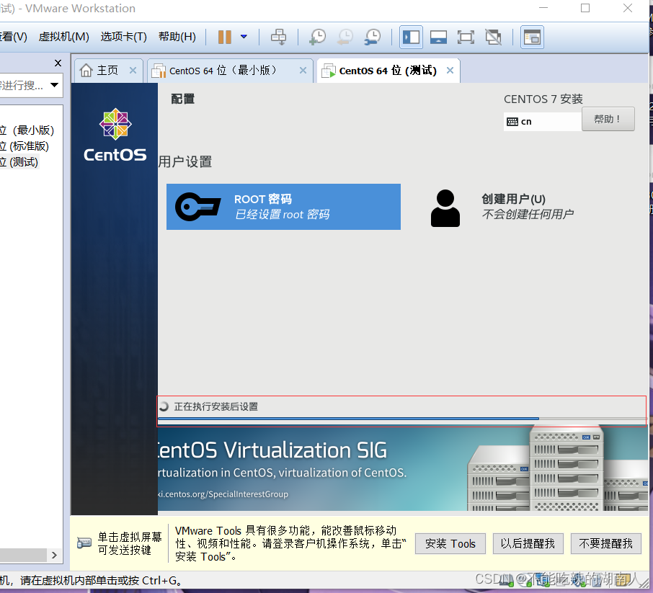Viewport: 653px width, 593px height.
Task: Click the keyboard hint icon in info bar
Action: click(84, 543)
